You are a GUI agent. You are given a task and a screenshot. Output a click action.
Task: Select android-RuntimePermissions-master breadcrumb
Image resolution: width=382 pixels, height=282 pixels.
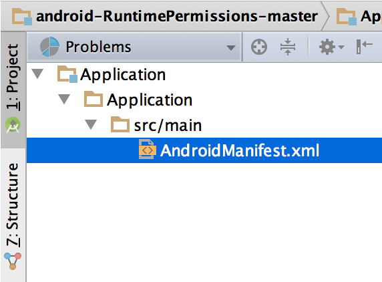point(176,16)
